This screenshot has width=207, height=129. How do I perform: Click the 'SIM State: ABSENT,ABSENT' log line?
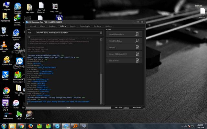(x=38, y=95)
